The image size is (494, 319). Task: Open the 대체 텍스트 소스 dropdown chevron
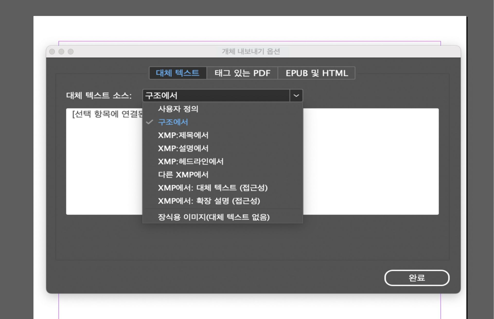point(296,96)
